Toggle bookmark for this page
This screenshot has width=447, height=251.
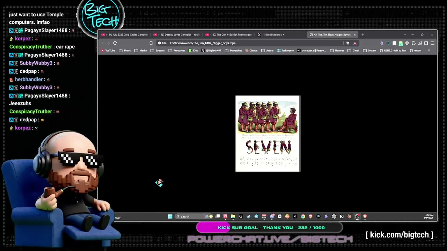(151, 43)
